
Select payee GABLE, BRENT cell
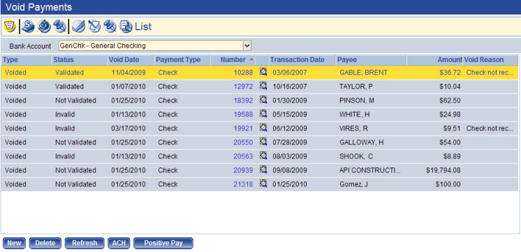click(363, 73)
